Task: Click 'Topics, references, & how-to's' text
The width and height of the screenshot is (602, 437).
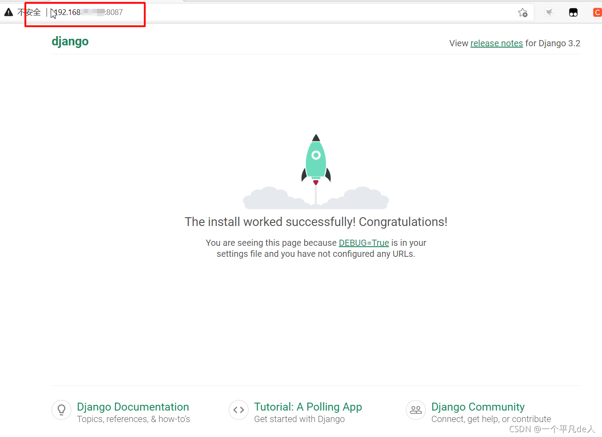Action: pyautogui.click(x=134, y=419)
